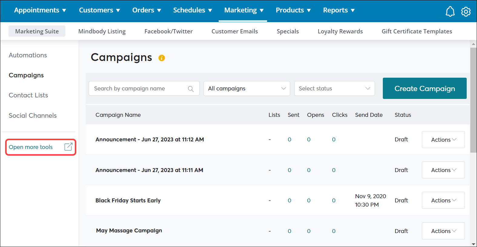Open the Marketing menu
The image size is (477, 247).
click(x=244, y=10)
